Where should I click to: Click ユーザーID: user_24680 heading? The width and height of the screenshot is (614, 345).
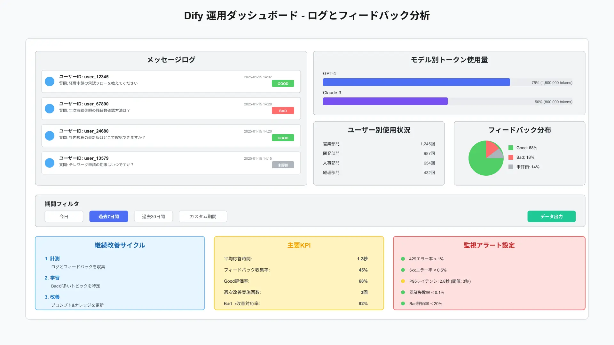(84, 131)
